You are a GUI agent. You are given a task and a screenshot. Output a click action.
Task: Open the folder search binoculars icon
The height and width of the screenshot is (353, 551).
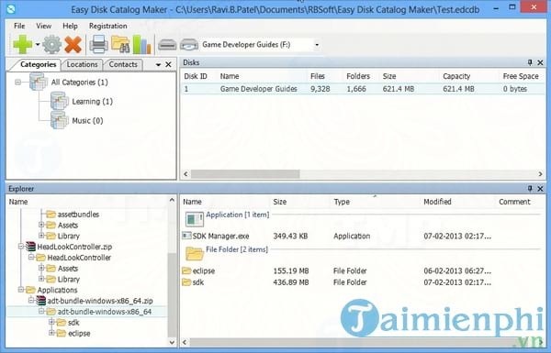(120, 45)
